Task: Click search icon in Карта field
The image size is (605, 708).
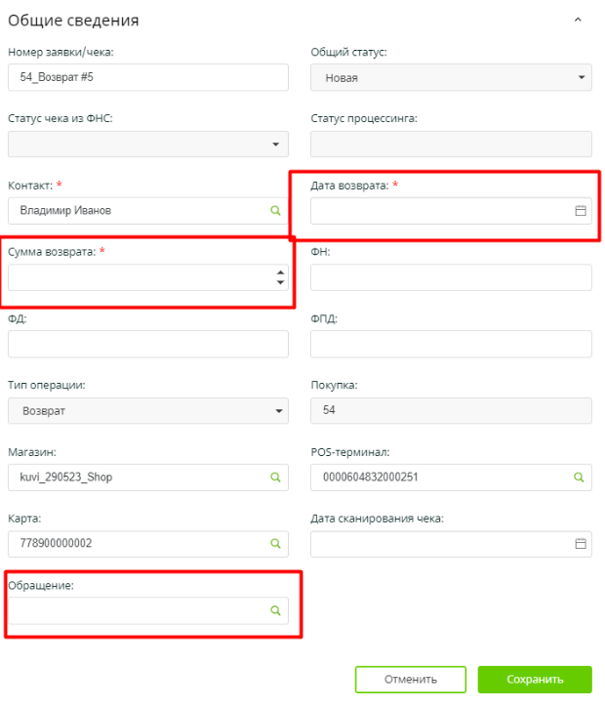Action: coord(276,544)
